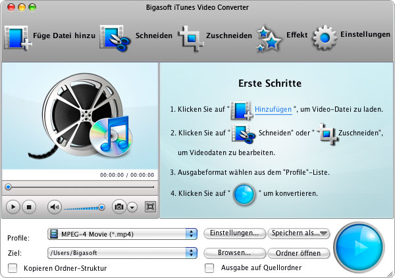Open the Ziel destination folder dropdown

tap(122, 253)
